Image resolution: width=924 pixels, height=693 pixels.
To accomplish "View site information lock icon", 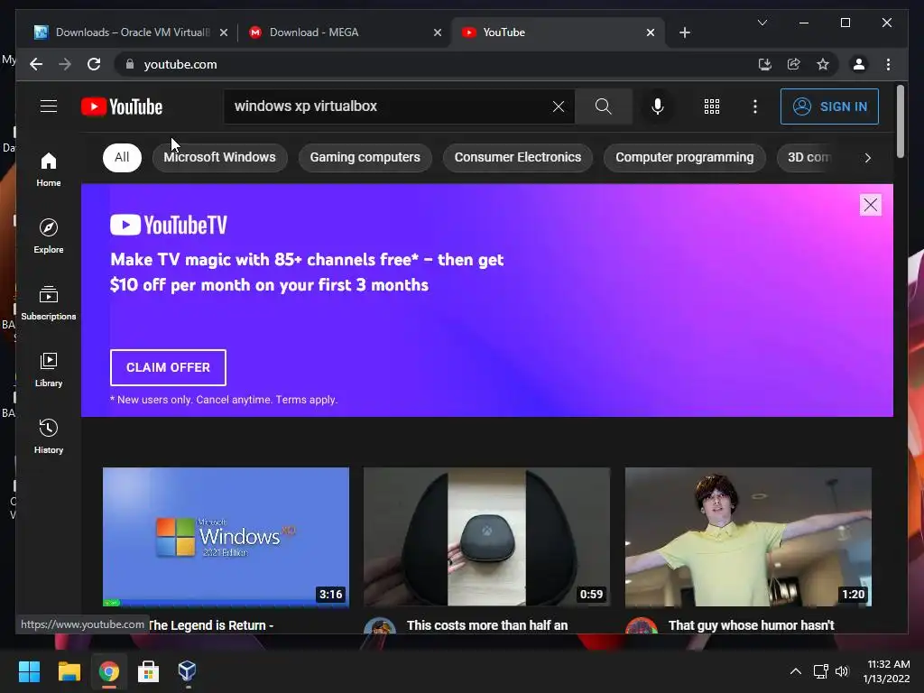I will click(130, 64).
